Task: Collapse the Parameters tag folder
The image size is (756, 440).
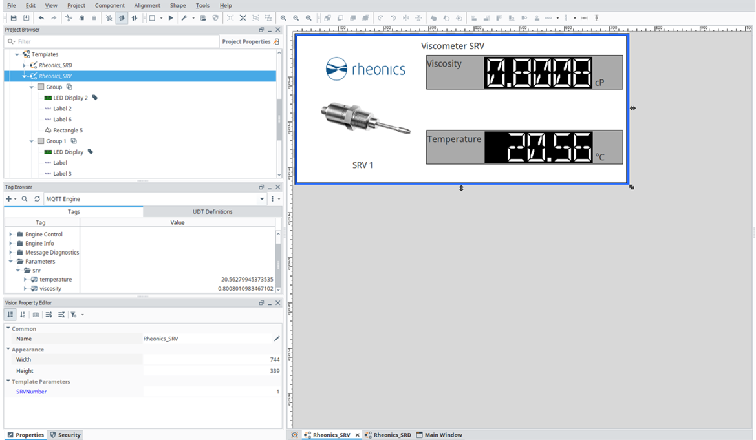Action: coord(10,261)
